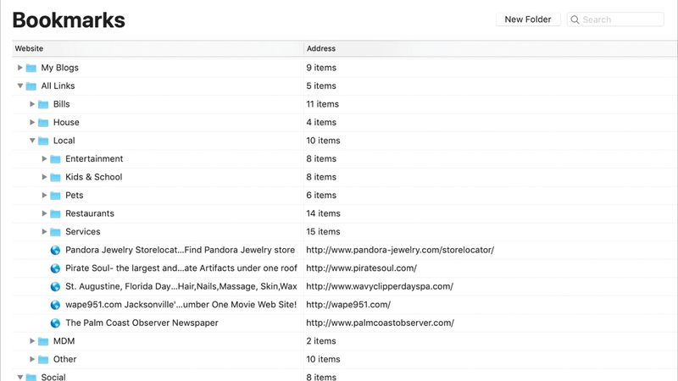Click the Pandora Jewelry globe icon
Image resolution: width=678 pixels, height=381 pixels.
[55, 250]
